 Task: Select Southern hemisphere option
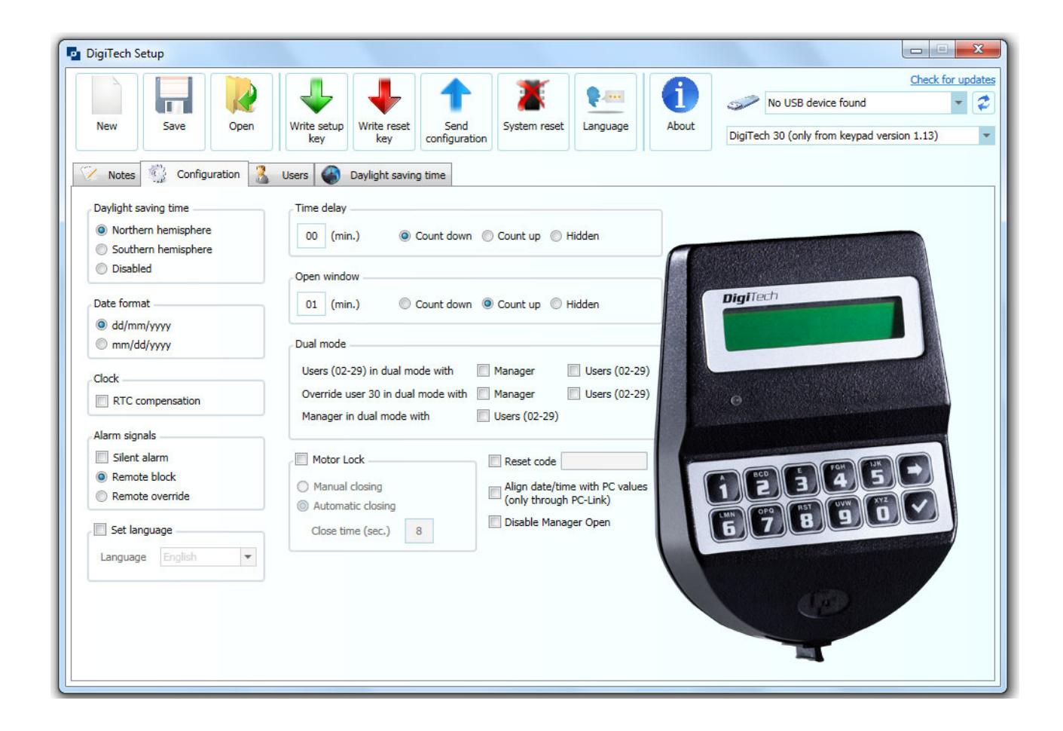pyautogui.click(x=102, y=249)
